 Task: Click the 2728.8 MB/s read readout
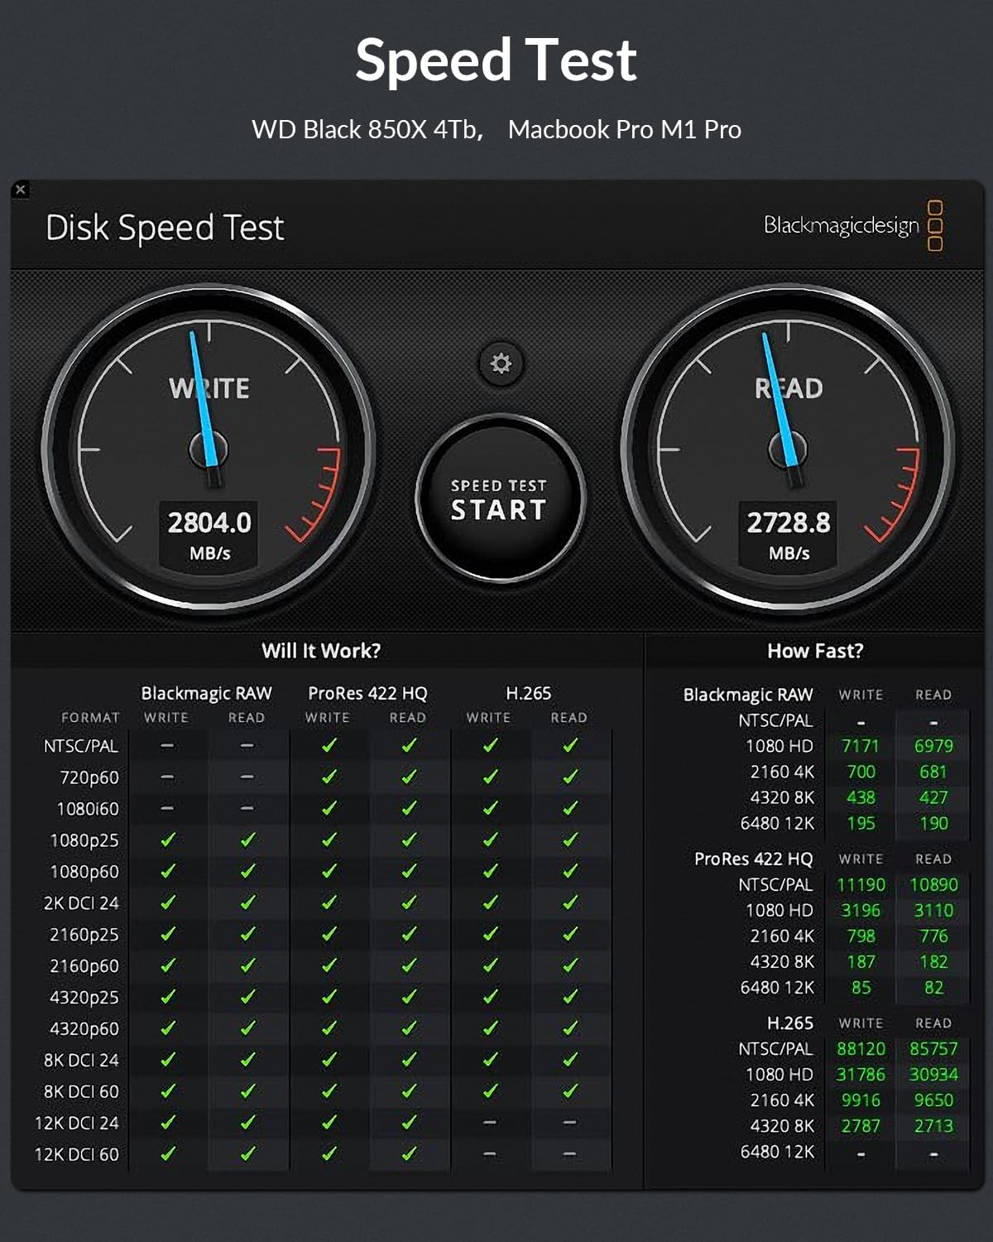pos(789,535)
